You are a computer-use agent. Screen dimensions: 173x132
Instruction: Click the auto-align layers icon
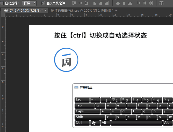(161, 3)
